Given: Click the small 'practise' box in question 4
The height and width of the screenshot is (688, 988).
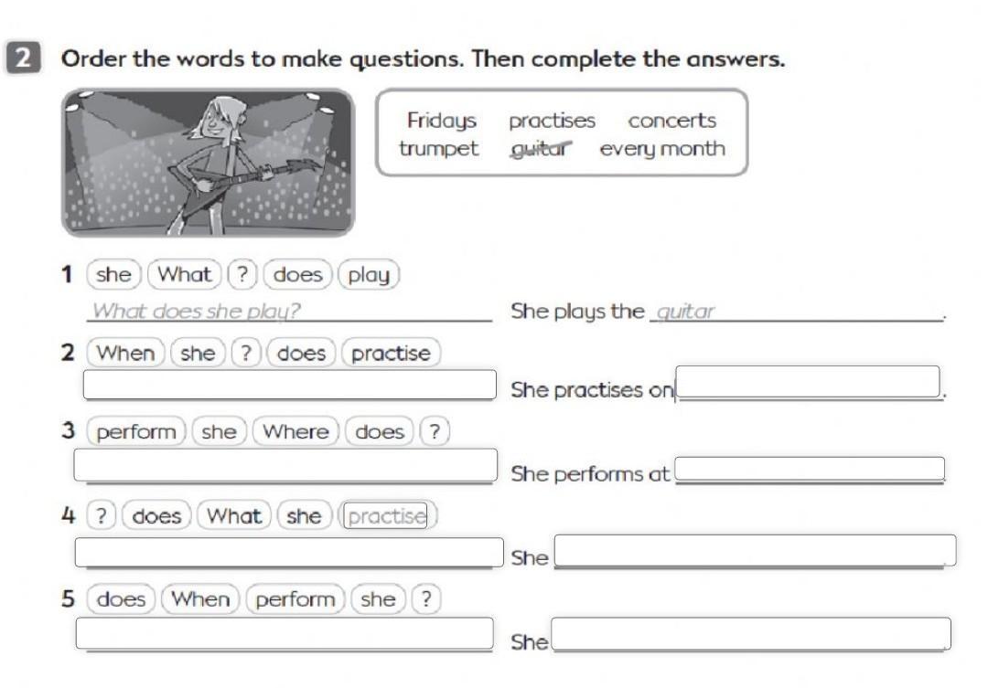Looking at the screenshot, I should coord(386,515).
